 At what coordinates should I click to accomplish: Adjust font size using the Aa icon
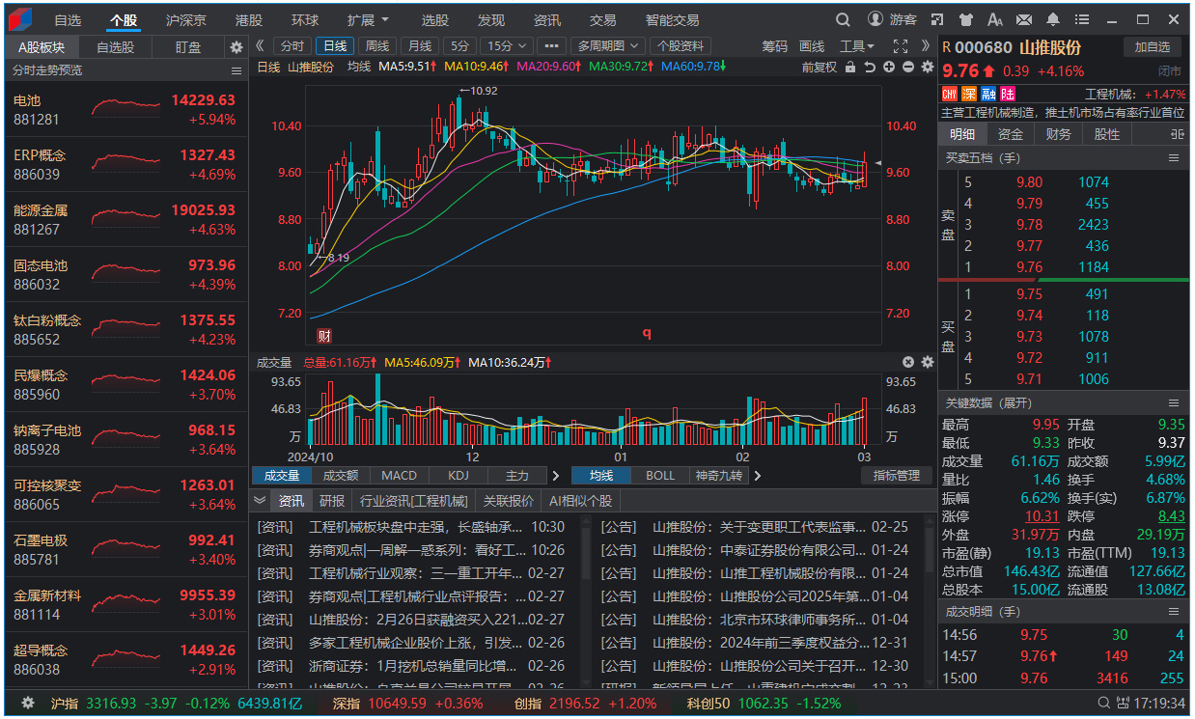tap(995, 19)
